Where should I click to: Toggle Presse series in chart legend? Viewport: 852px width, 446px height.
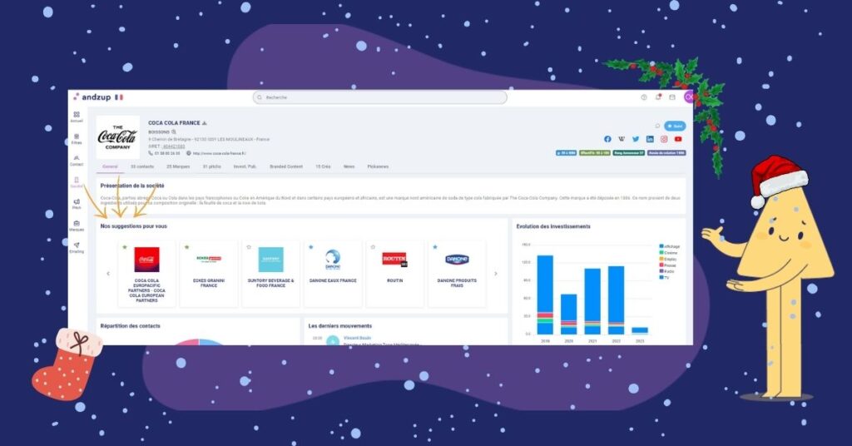pyautogui.click(x=668, y=265)
